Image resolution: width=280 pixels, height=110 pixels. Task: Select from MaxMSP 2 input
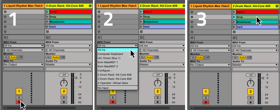(117, 66)
